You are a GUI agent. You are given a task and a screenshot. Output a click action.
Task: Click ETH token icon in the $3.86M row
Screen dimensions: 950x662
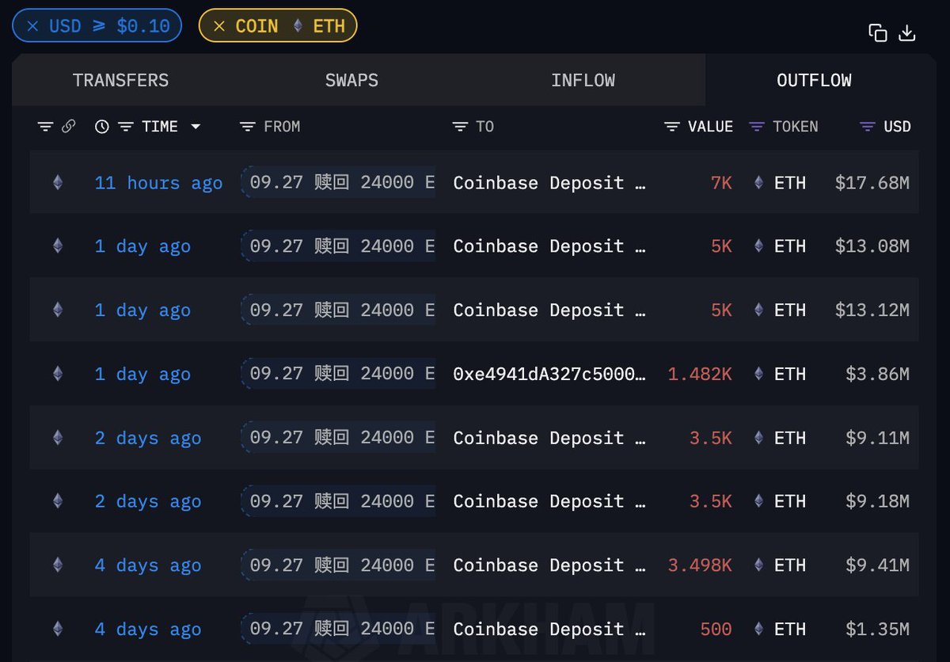[x=758, y=374]
